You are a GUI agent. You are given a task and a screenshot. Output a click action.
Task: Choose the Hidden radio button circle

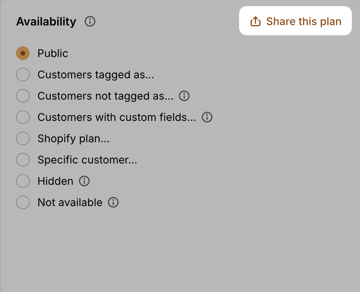(x=23, y=181)
